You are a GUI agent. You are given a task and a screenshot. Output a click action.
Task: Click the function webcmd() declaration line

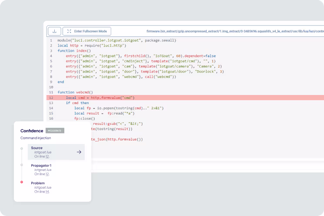pyautogui.click(x=75, y=92)
